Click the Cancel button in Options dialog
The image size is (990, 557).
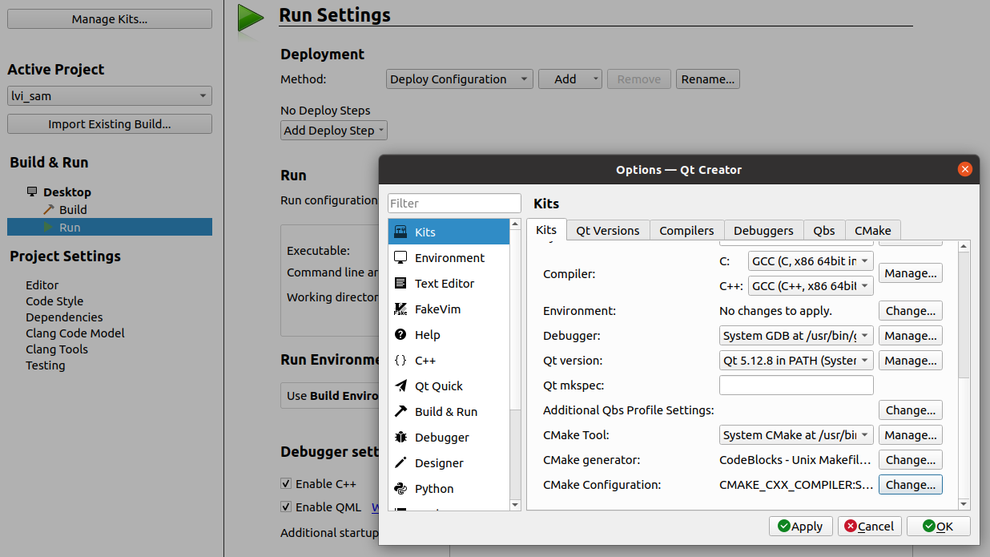(x=870, y=527)
